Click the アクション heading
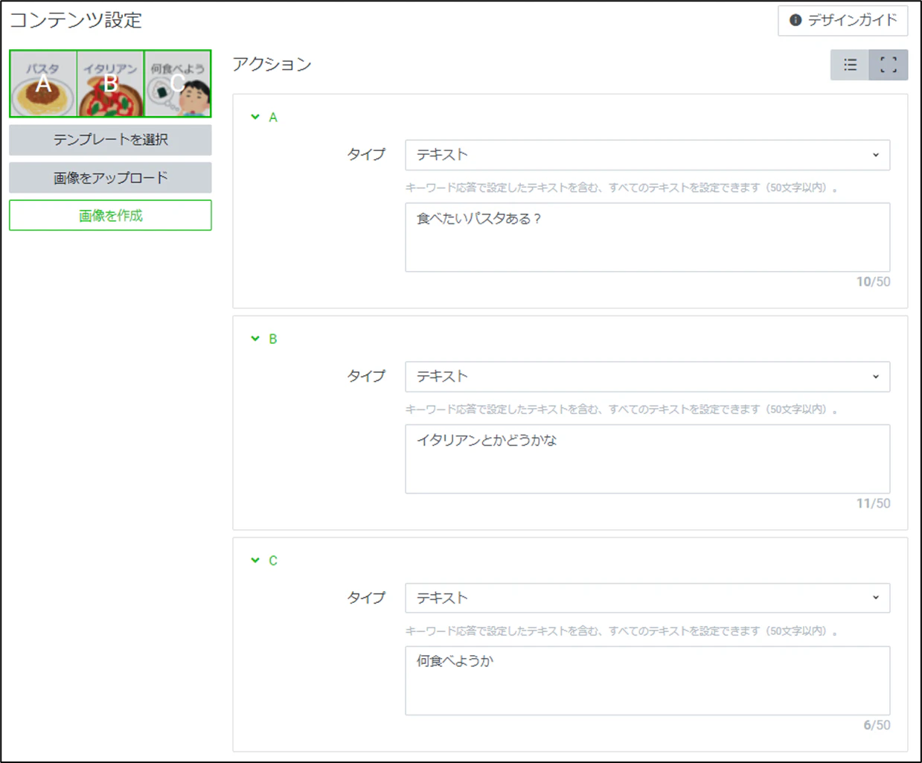922x763 pixels. [x=272, y=65]
